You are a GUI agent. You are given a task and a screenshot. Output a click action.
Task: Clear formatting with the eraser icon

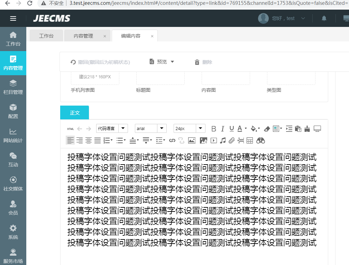coord(267,129)
